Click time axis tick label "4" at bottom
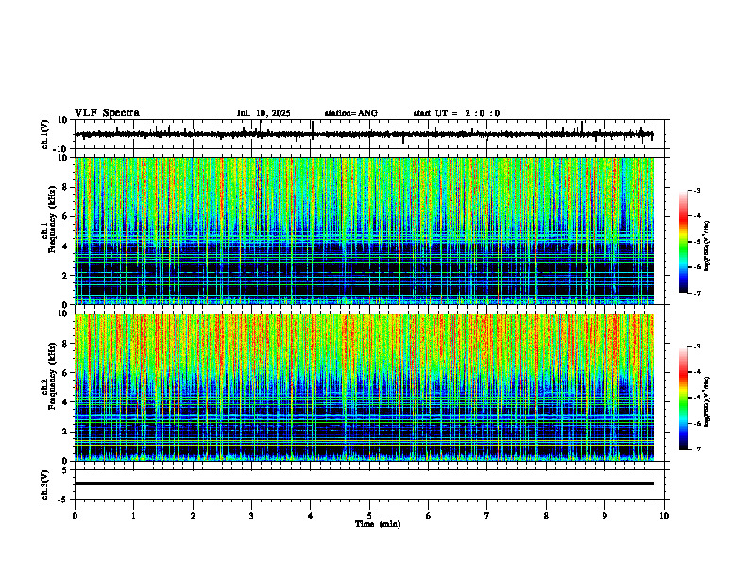 [311, 516]
